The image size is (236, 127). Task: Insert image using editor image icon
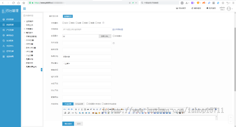[x=93, y=113]
